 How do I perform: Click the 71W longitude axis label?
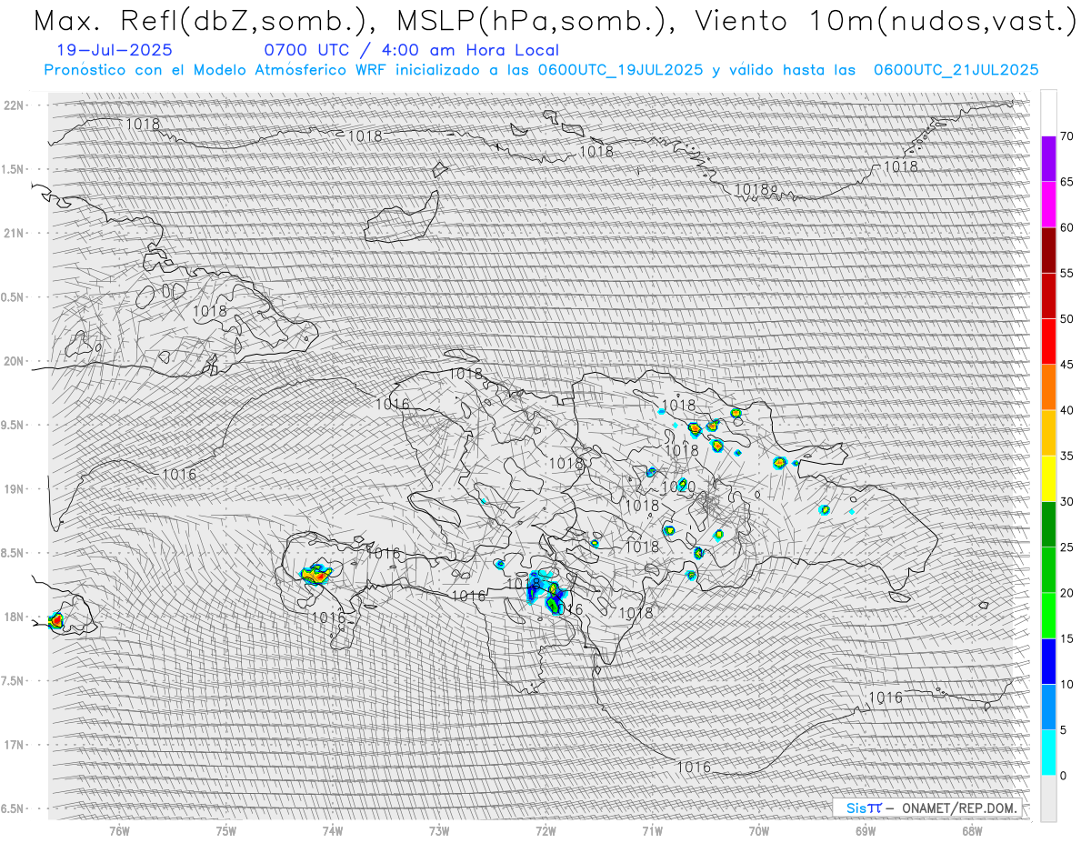click(x=652, y=831)
